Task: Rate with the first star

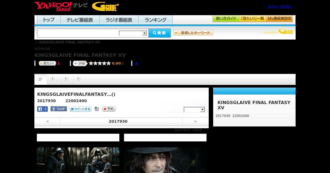Action: coord(91,63)
